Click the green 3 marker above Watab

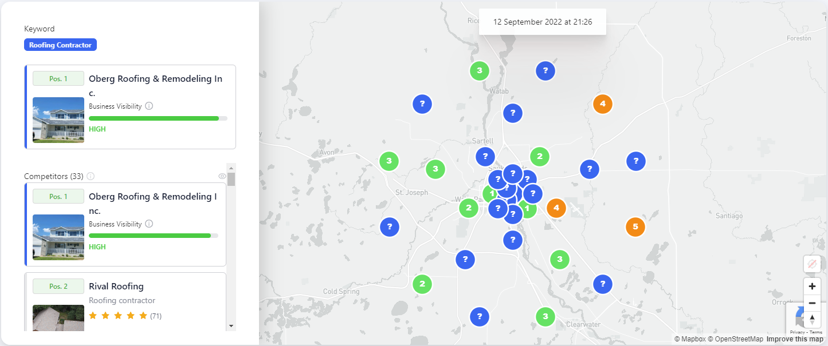coord(480,71)
